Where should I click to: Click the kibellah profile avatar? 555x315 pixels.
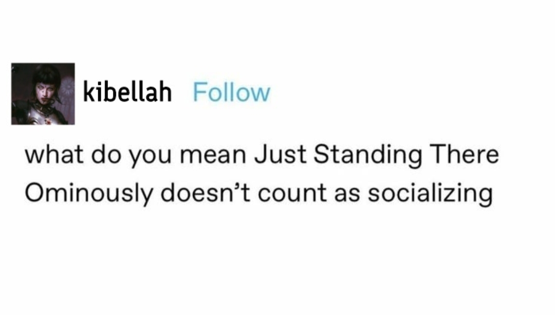click(43, 94)
